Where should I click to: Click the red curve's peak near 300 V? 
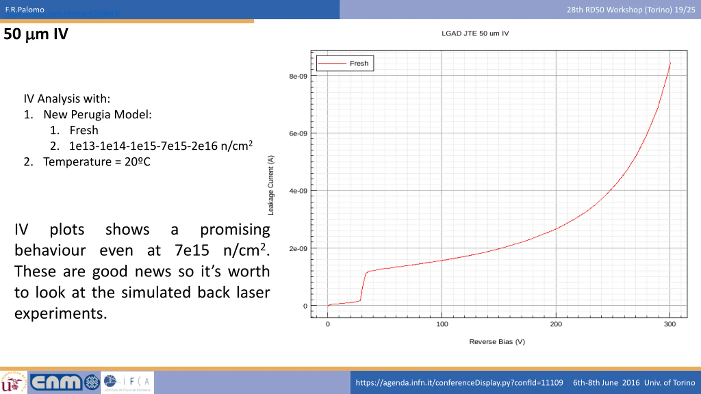pyautogui.click(x=670, y=63)
